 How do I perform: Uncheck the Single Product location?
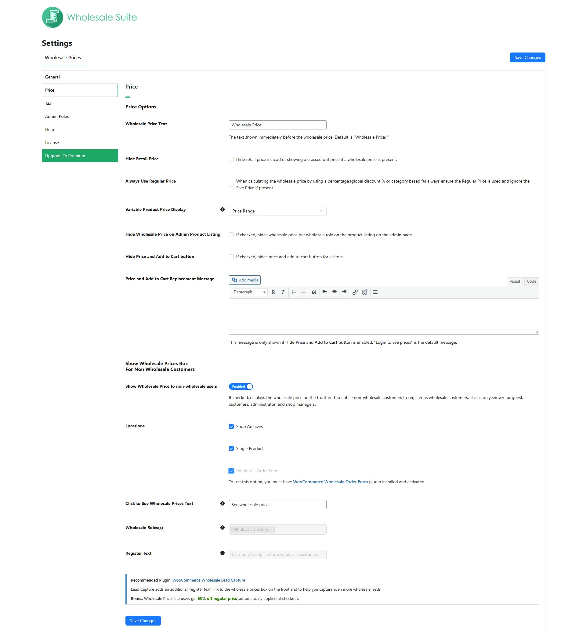pos(231,448)
